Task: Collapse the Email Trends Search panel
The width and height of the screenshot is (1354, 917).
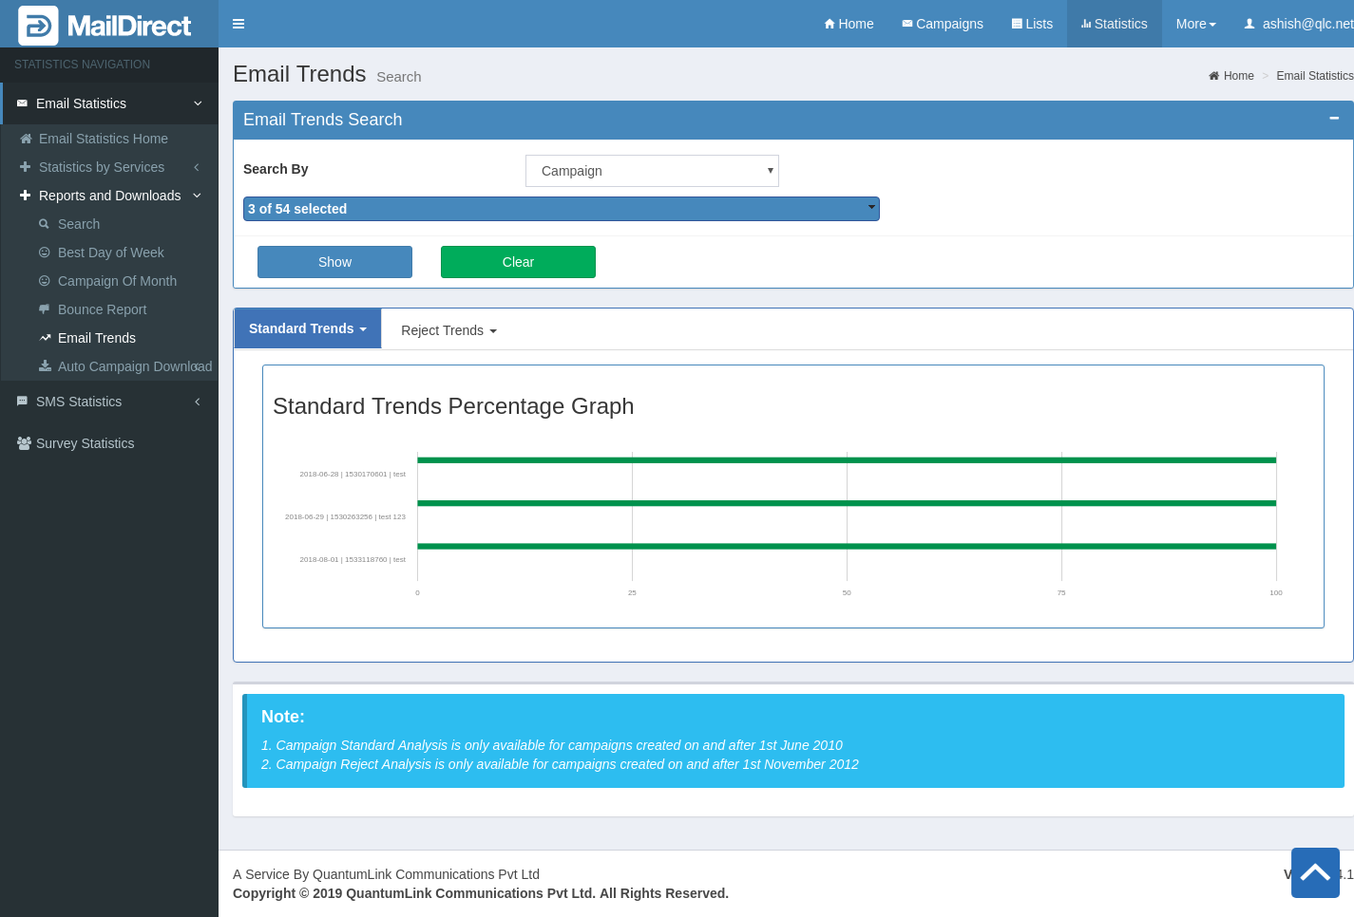Action: 1334,119
